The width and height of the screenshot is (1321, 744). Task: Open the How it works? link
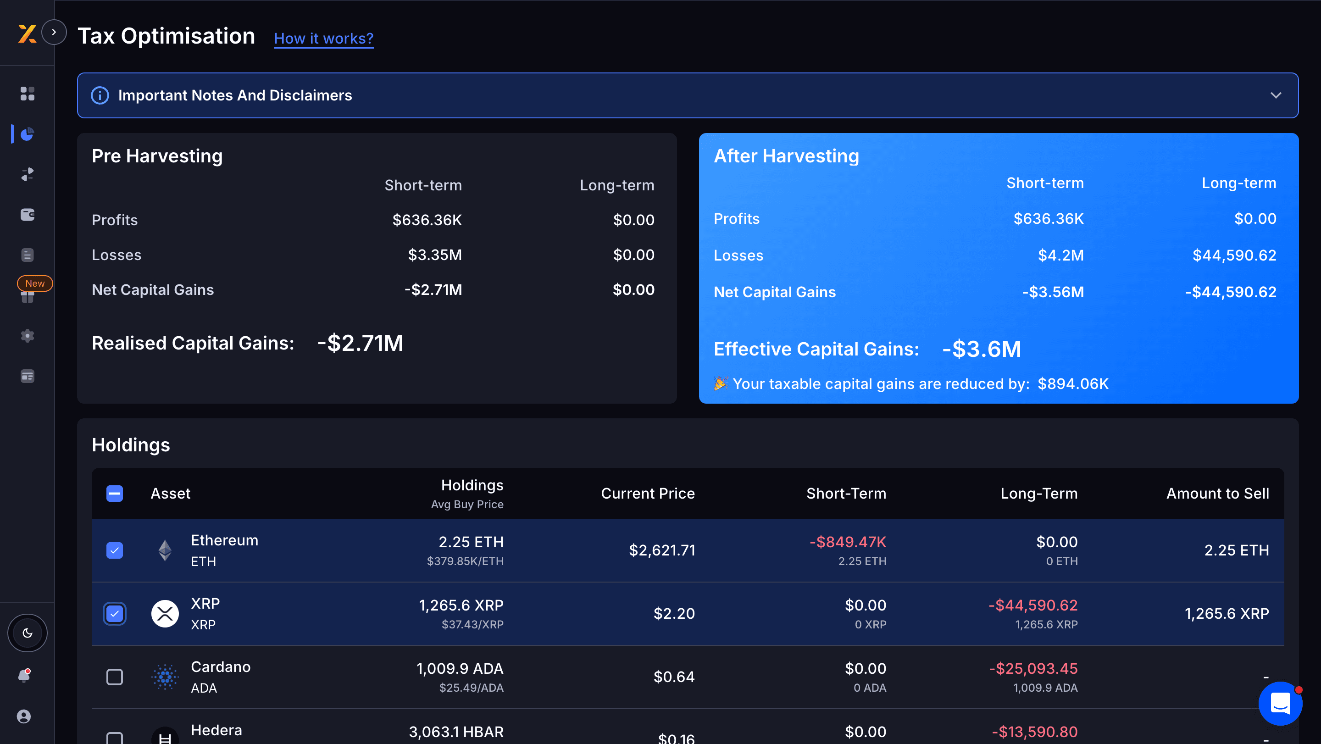pos(323,39)
